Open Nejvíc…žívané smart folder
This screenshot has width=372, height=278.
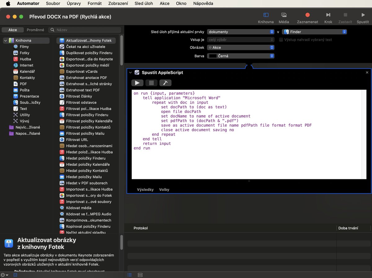tap(25, 127)
